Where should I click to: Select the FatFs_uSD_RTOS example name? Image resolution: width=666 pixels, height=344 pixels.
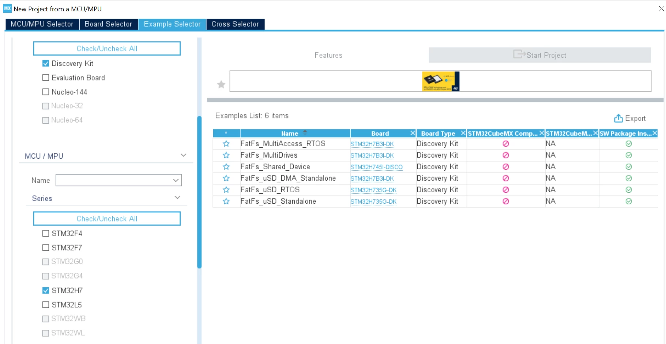[270, 190]
